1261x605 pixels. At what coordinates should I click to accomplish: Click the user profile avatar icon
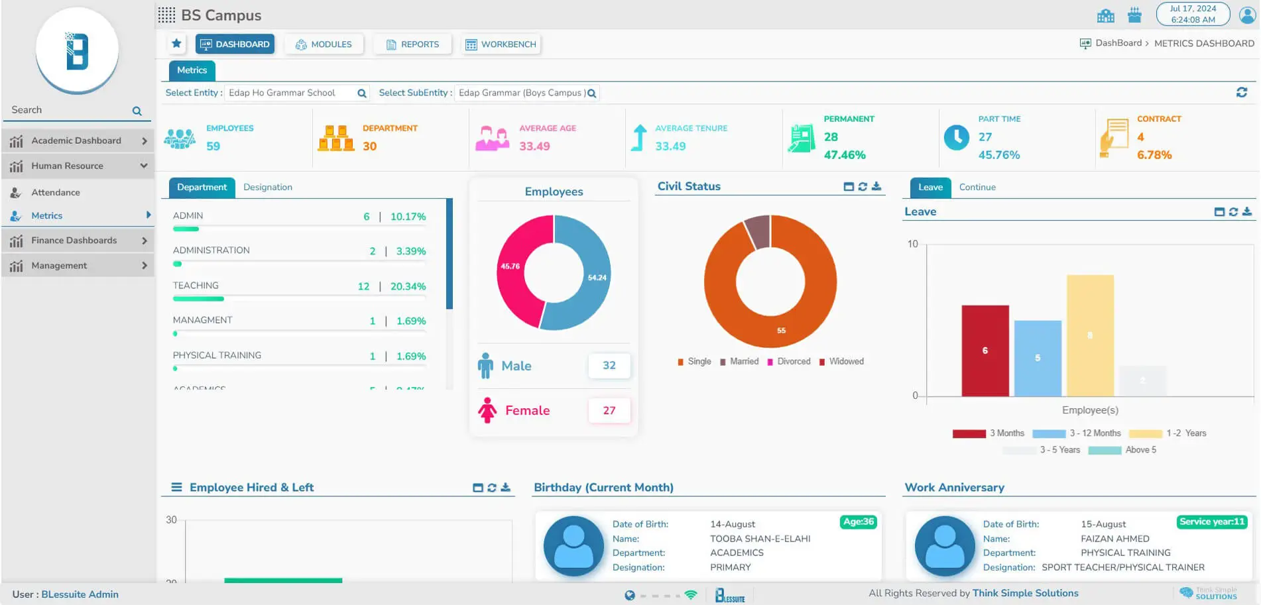click(x=1247, y=15)
